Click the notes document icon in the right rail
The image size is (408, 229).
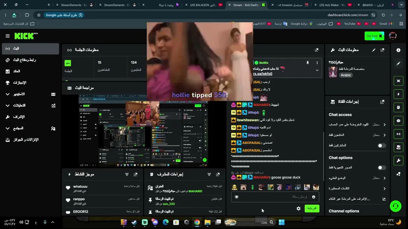pyautogui.click(x=398, y=108)
